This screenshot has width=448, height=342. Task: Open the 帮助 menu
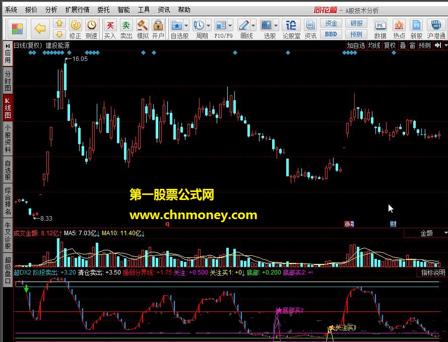tap(184, 10)
